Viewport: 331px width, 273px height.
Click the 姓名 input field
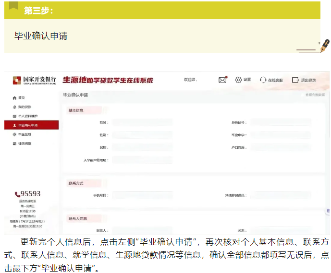pyautogui.click(x=142, y=122)
